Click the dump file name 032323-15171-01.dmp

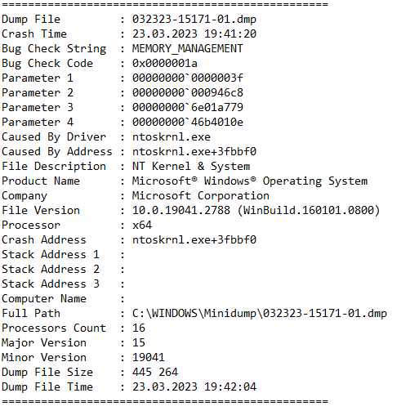pyautogui.click(x=194, y=20)
